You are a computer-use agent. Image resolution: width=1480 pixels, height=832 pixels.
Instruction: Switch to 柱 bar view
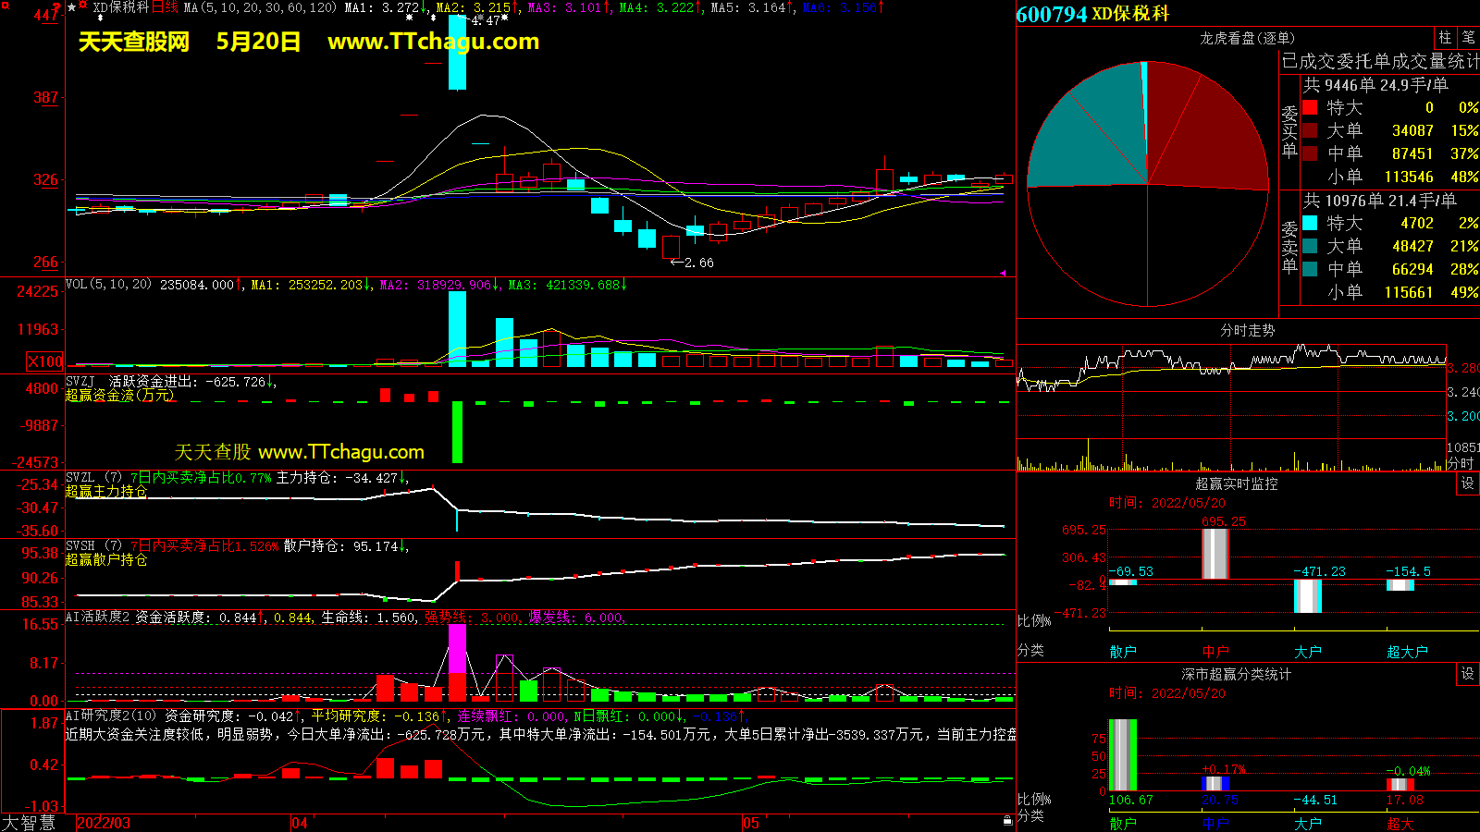click(x=1445, y=38)
